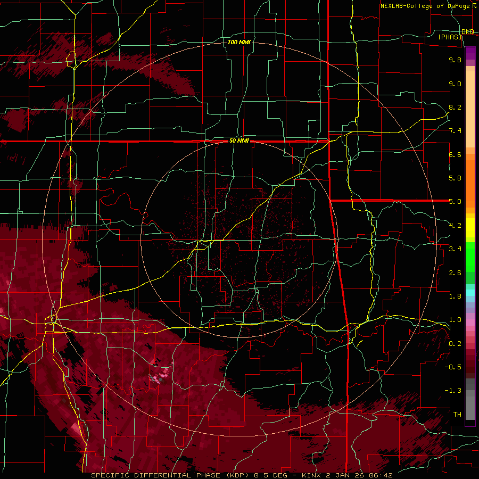The image size is (479, 479).
Task: Click the 9.0 value on color scale
Action: pos(455,84)
